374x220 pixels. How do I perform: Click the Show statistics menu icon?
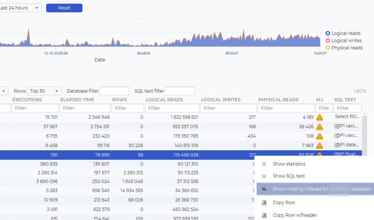[264, 164]
